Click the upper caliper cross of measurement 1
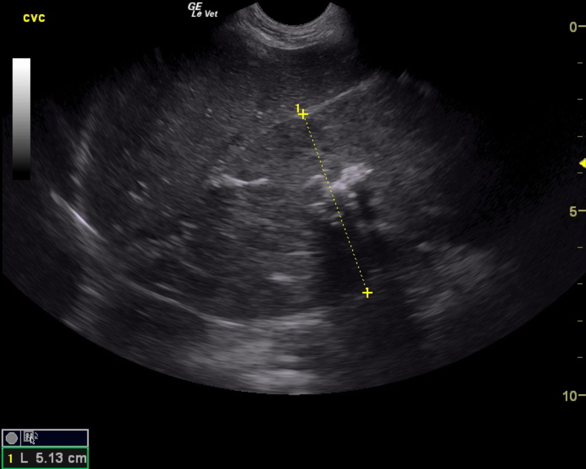586x469 pixels. coord(303,114)
